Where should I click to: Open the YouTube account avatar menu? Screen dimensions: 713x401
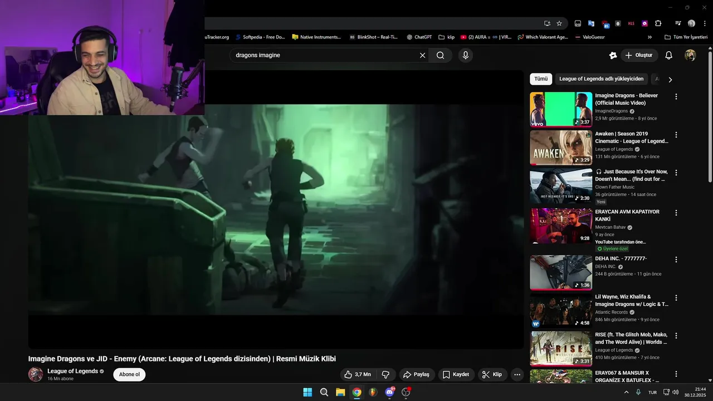690,55
